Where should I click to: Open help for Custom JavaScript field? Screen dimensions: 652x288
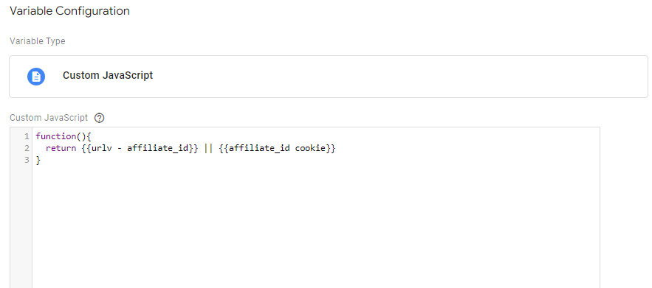99,118
